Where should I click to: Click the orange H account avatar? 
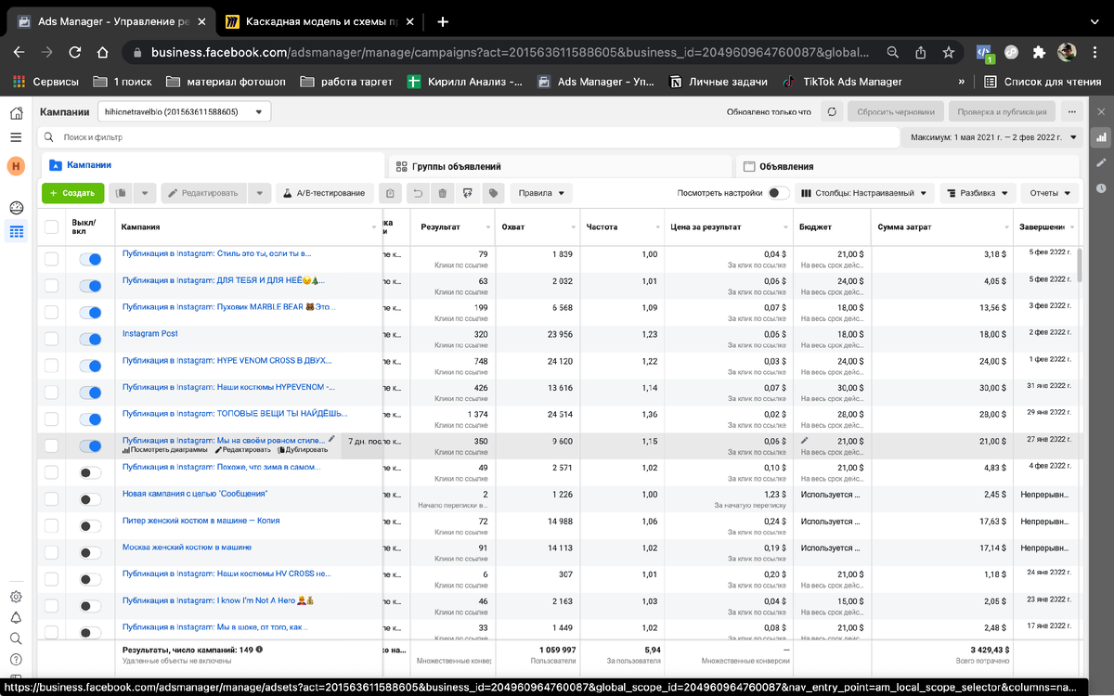pyautogui.click(x=16, y=166)
